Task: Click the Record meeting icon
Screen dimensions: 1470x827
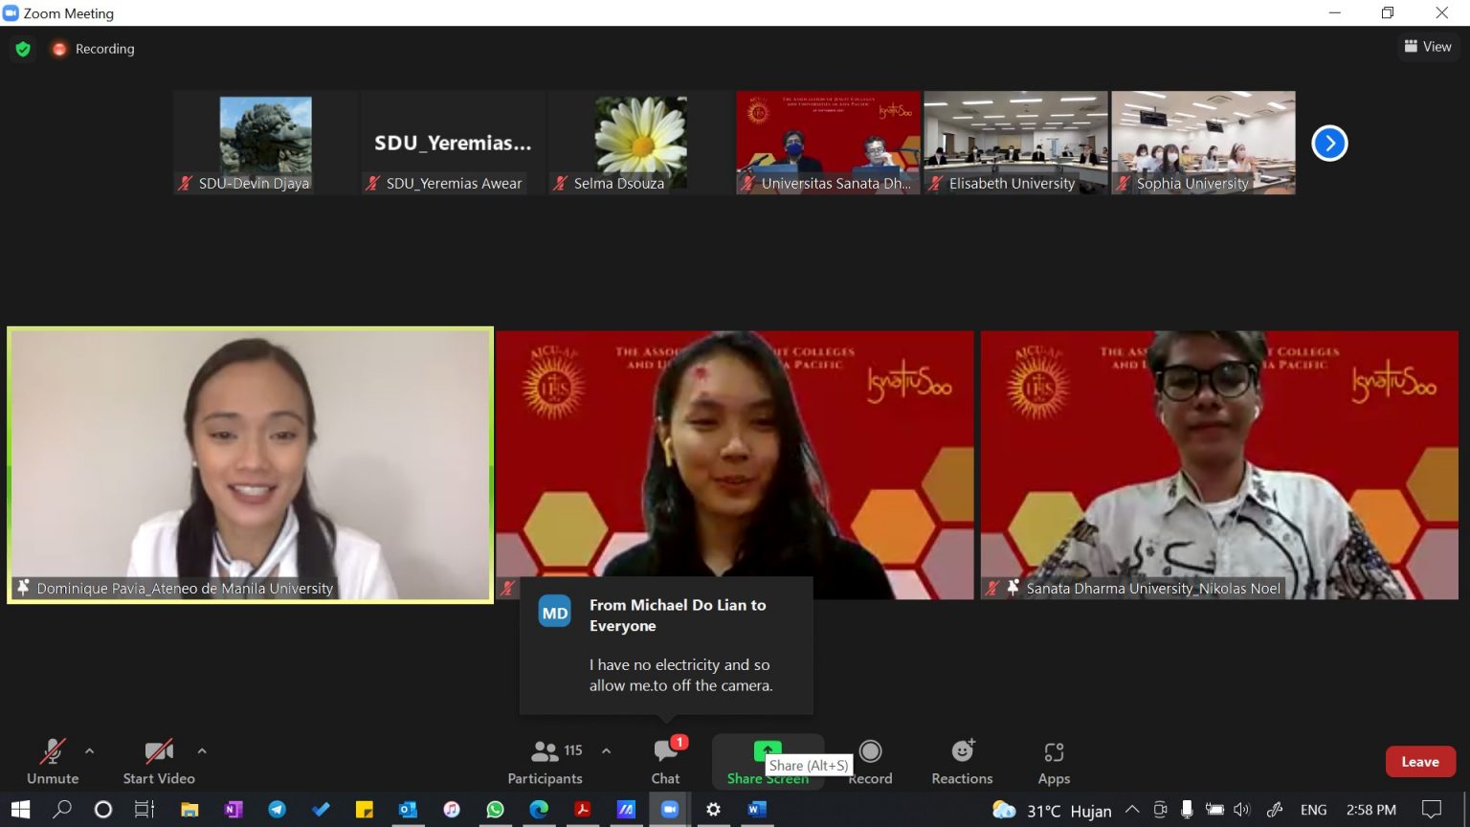Action: click(870, 751)
